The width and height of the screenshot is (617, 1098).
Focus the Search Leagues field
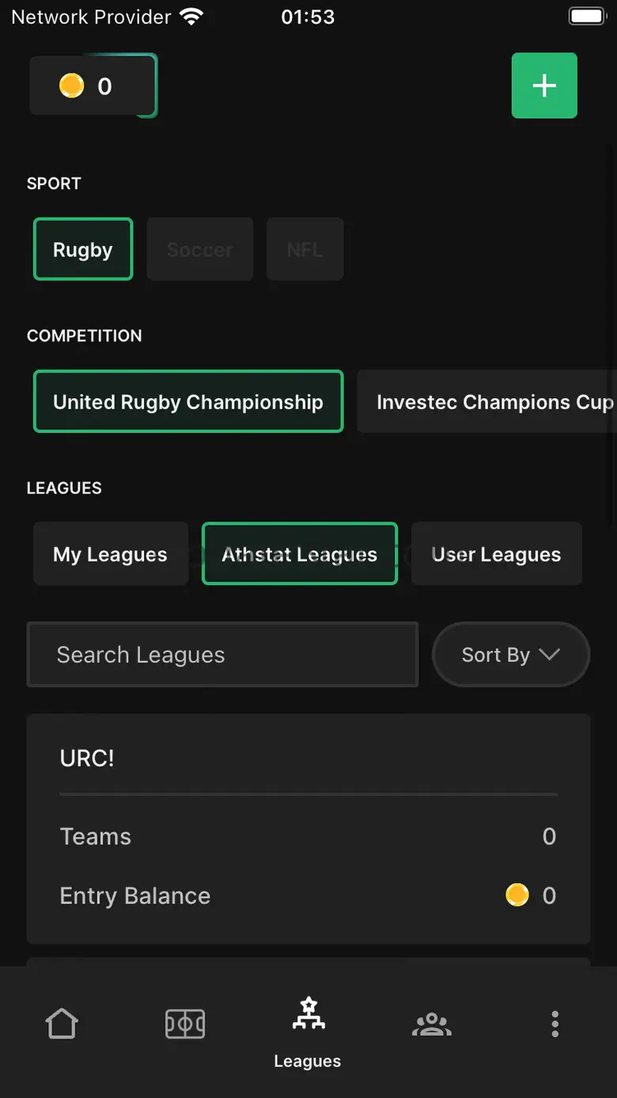[x=222, y=655]
